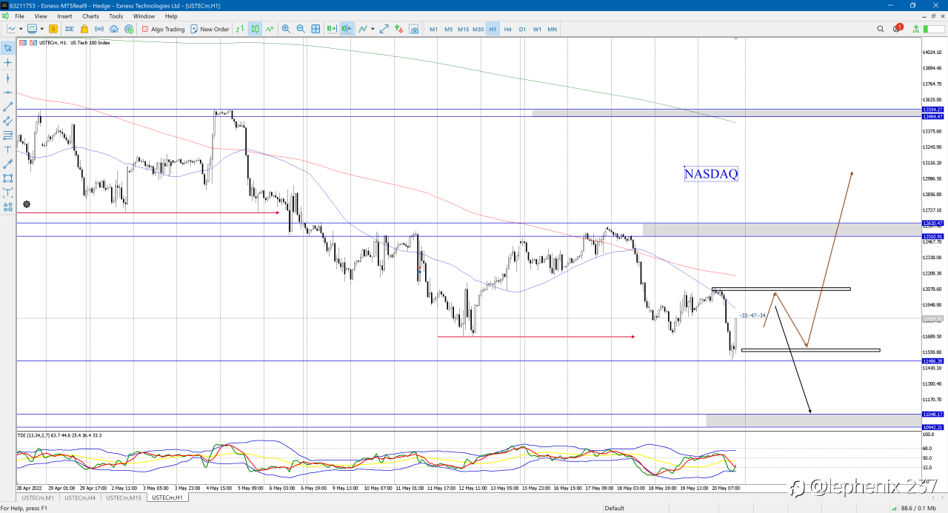The image size is (948, 513).
Task: Pick the vertical line drawing tool
Action: (x=8, y=78)
